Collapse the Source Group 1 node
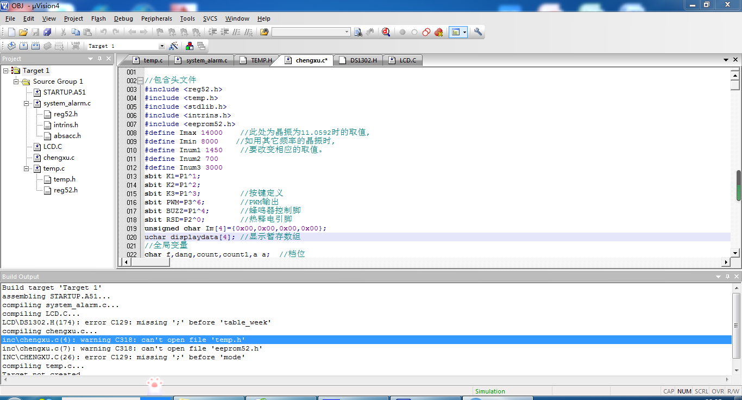Screen dimensions: 742x400 pos(16,82)
